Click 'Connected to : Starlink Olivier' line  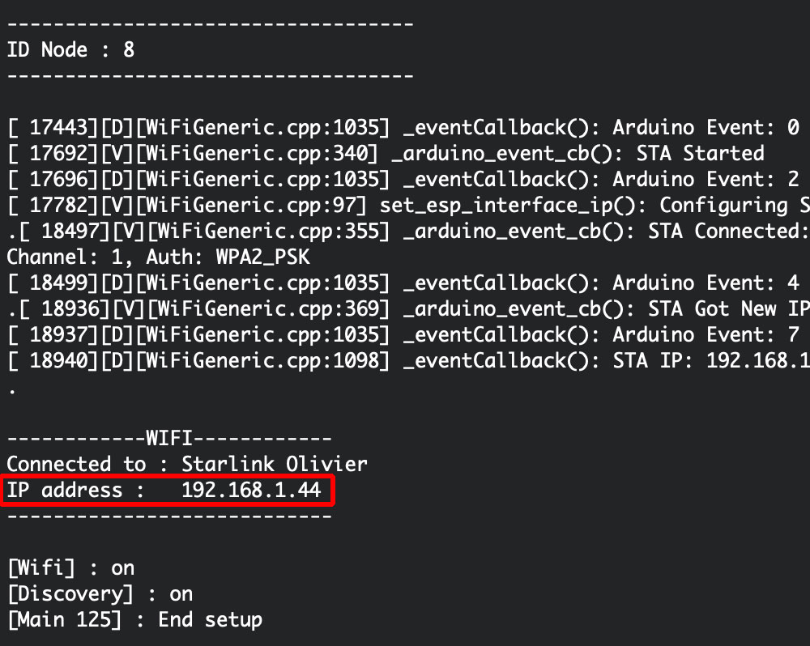[187, 464]
